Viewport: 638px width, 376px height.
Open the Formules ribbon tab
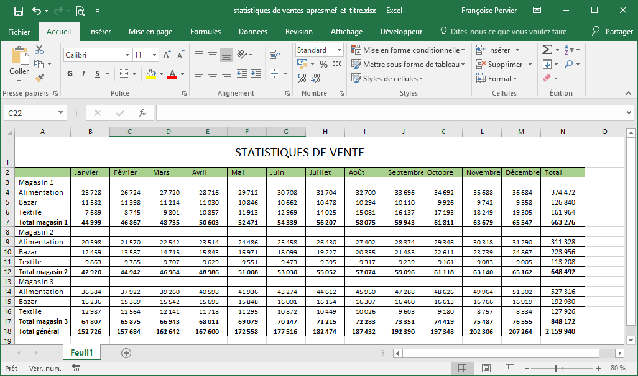[x=205, y=32]
